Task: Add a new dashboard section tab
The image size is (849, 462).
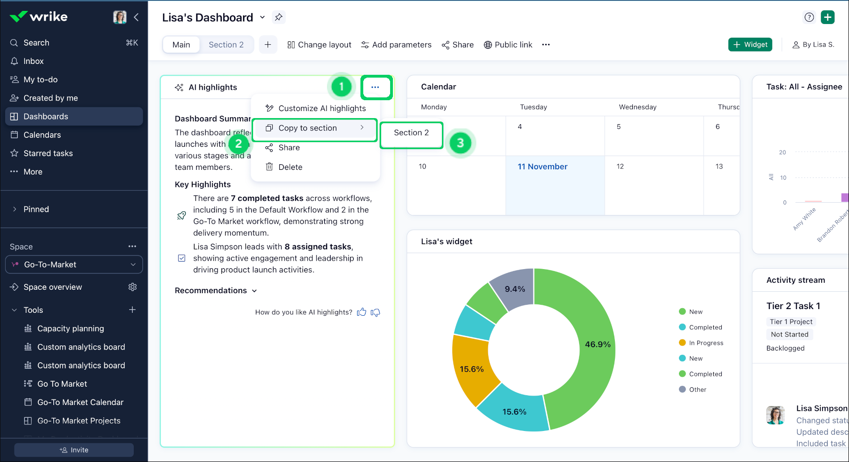Action: pyautogui.click(x=268, y=45)
